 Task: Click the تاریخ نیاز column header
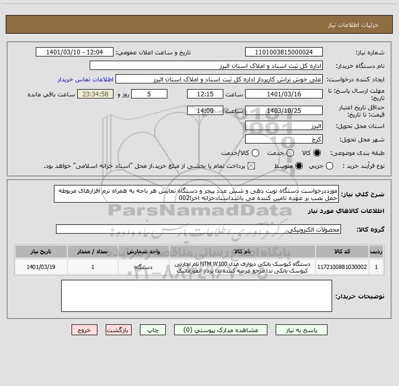[x=41, y=251]
